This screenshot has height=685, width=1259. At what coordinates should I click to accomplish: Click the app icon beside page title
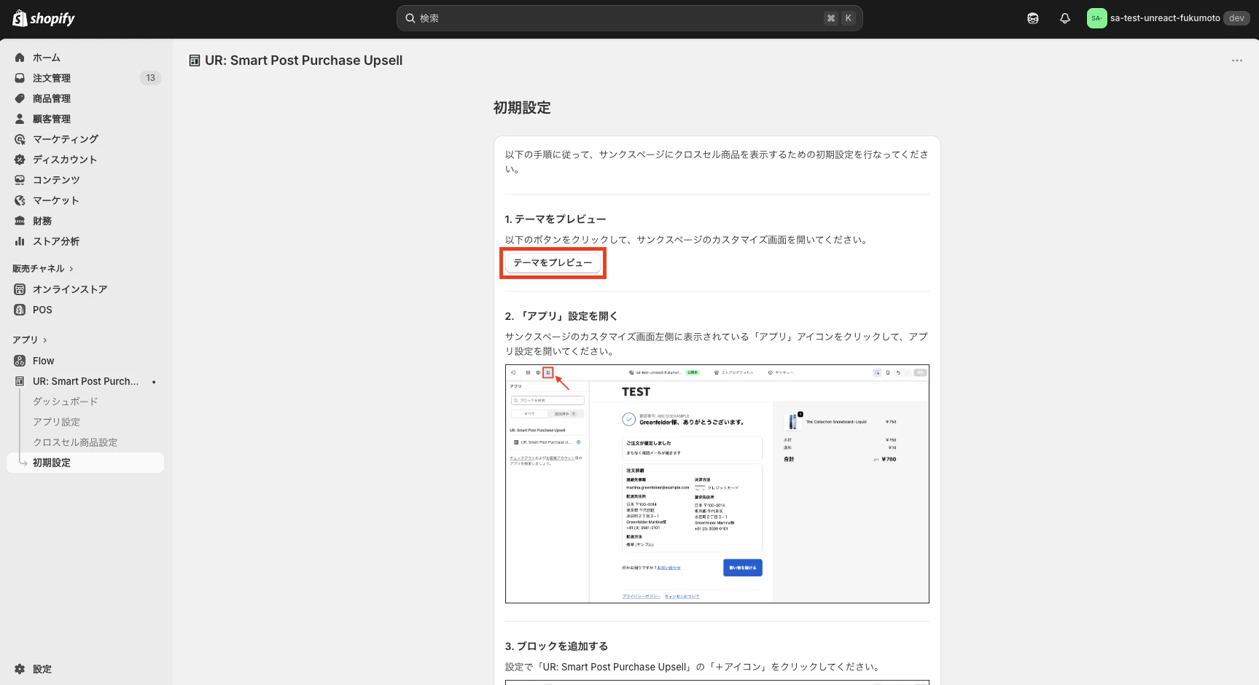[195, 60]
